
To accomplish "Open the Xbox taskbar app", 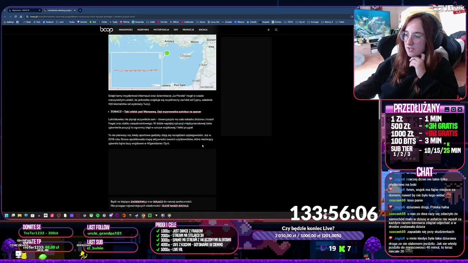I will tap(91, 216).
